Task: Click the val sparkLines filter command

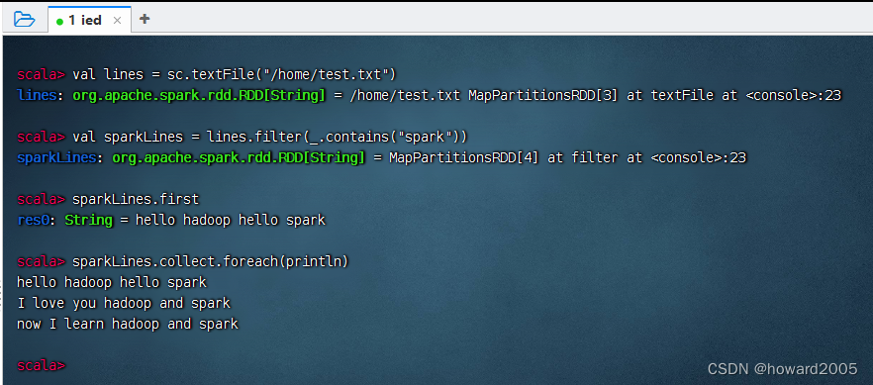Action: (x=269, y=137)
